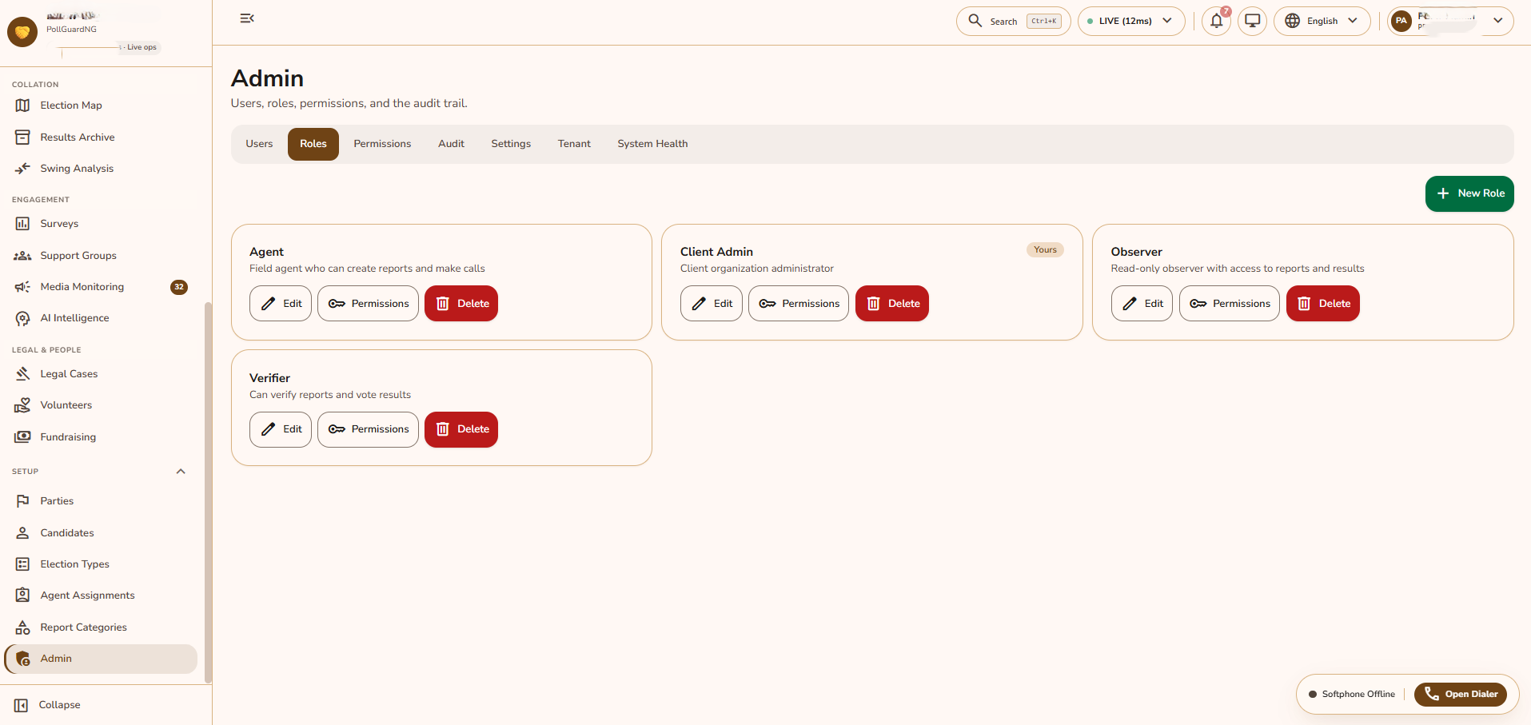The image size is (1531, 725).
Task: Collapse the sidebar
Action: tap(48, 705)
